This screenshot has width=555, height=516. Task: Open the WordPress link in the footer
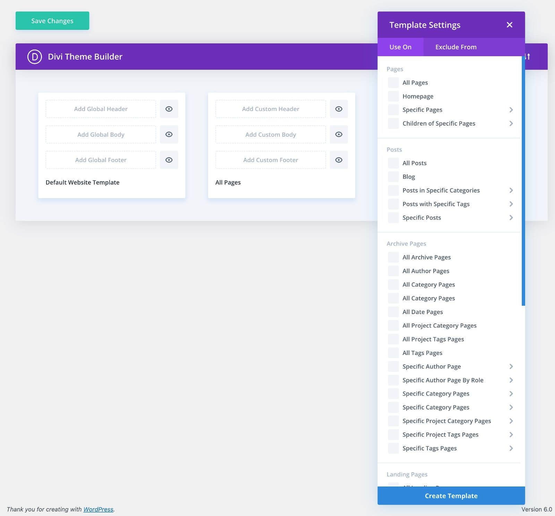(x=99, y=509)
